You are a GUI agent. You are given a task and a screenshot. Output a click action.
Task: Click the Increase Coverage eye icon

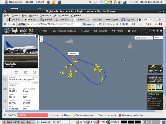coord(54,31)
